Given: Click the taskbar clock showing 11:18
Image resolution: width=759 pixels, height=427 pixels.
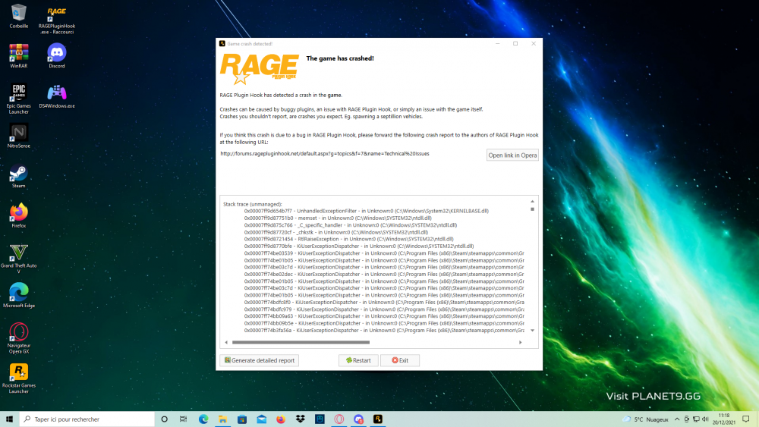Looking at the screenshot, I should (723, 419).
